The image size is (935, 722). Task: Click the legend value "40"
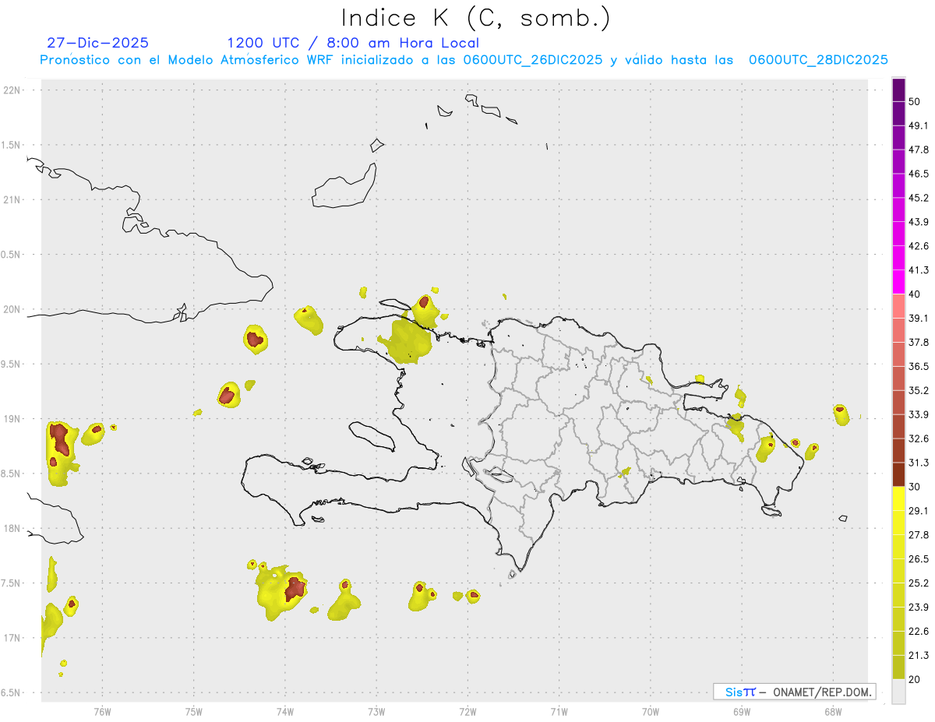click(914, 294)
